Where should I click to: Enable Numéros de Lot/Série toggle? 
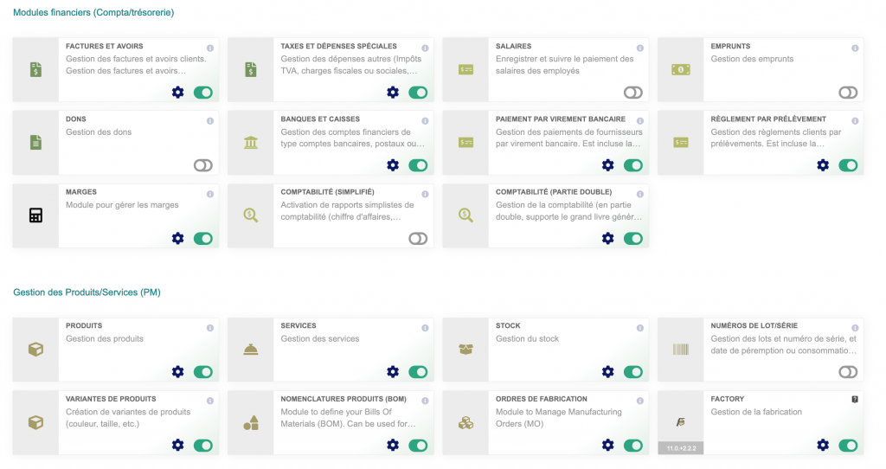pos(848,372)
